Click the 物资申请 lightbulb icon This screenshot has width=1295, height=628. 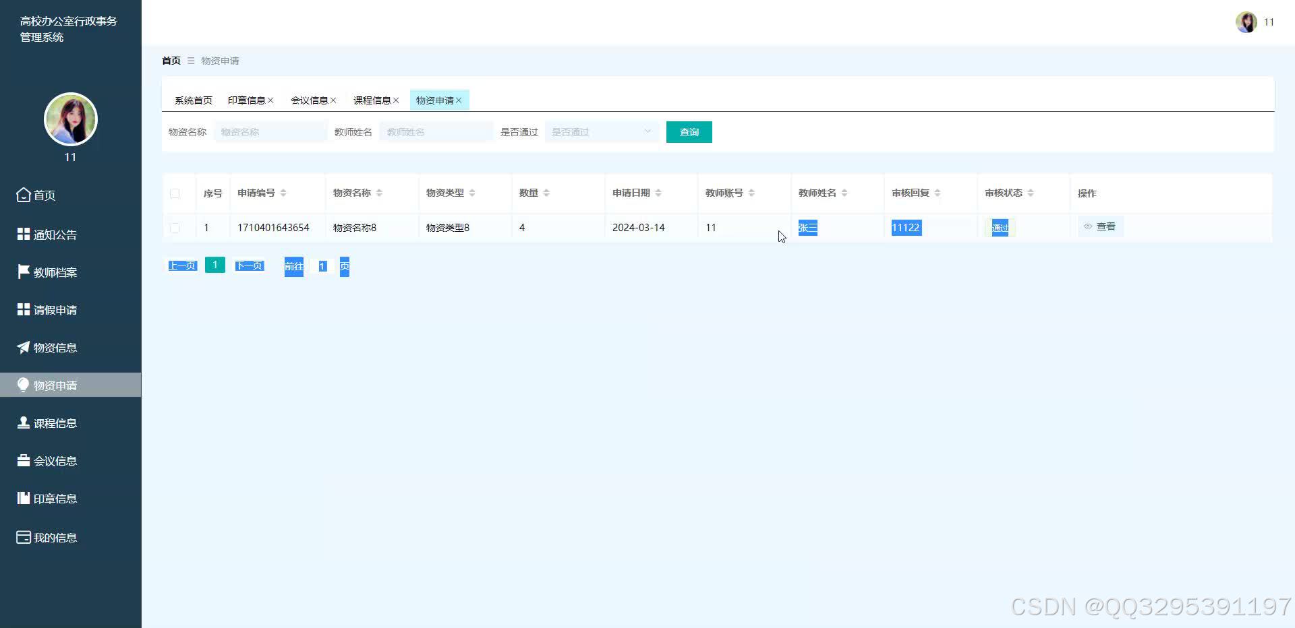click(24, 385)
